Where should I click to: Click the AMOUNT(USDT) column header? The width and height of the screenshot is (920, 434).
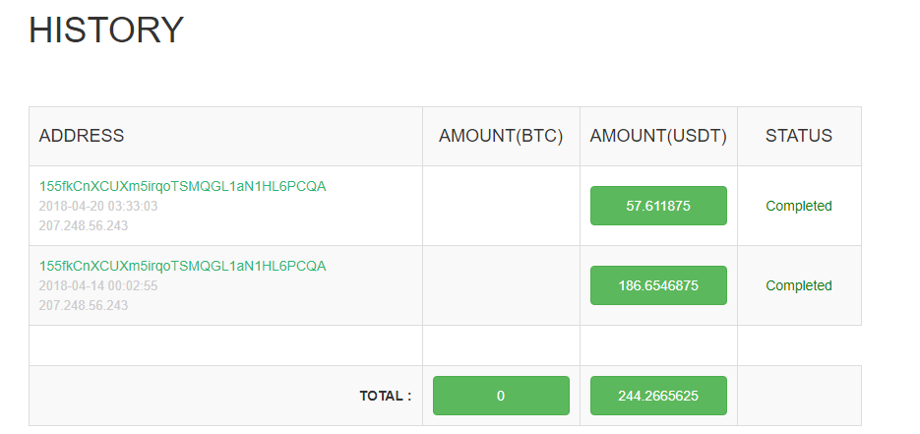pyautogui.click(x=658, y=136)
